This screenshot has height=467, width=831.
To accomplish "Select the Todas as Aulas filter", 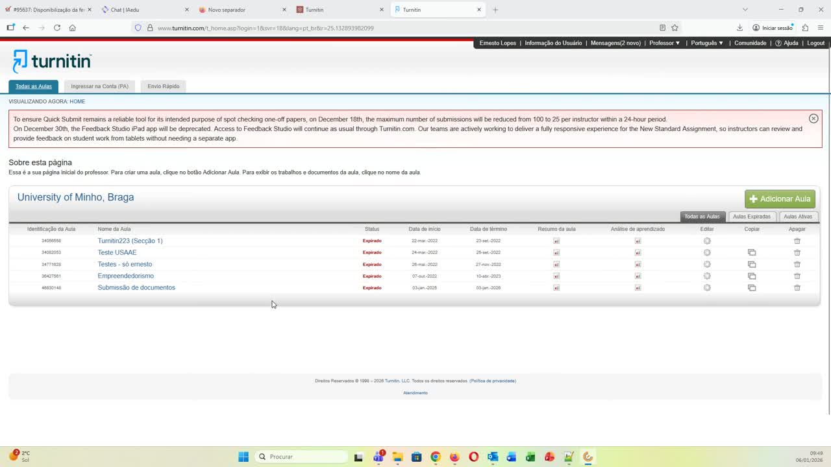I will tap(702, 216).
